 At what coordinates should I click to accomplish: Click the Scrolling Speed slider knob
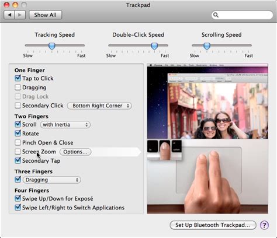coord(207,46)
